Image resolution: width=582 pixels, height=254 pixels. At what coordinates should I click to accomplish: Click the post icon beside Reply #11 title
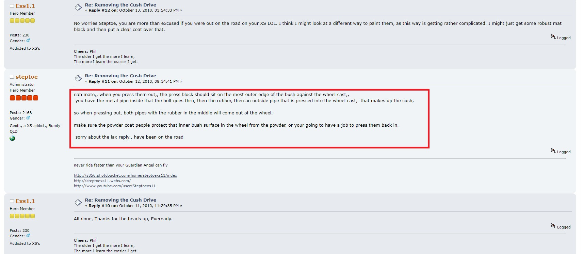tap(78, 78)
